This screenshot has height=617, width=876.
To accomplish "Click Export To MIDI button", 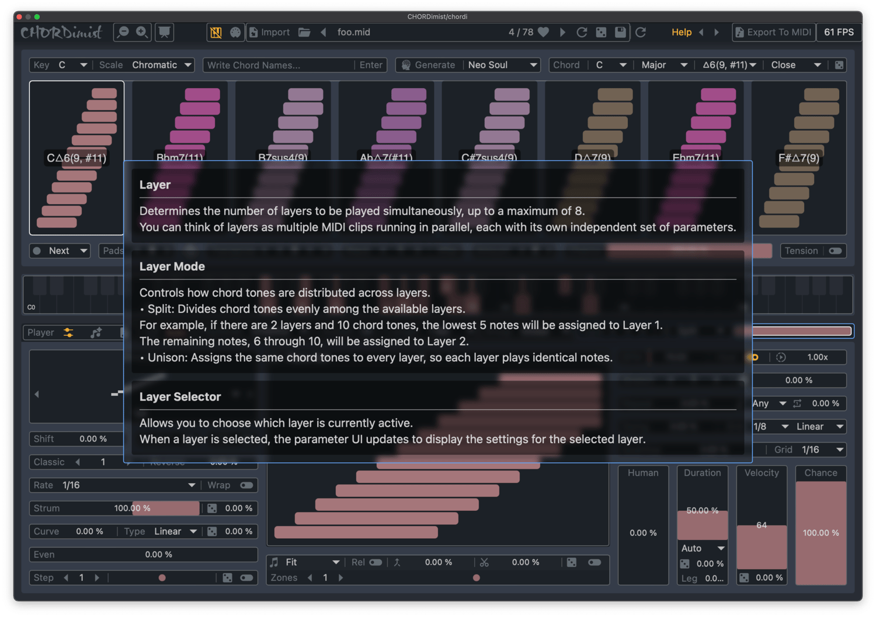I will 773,32.
